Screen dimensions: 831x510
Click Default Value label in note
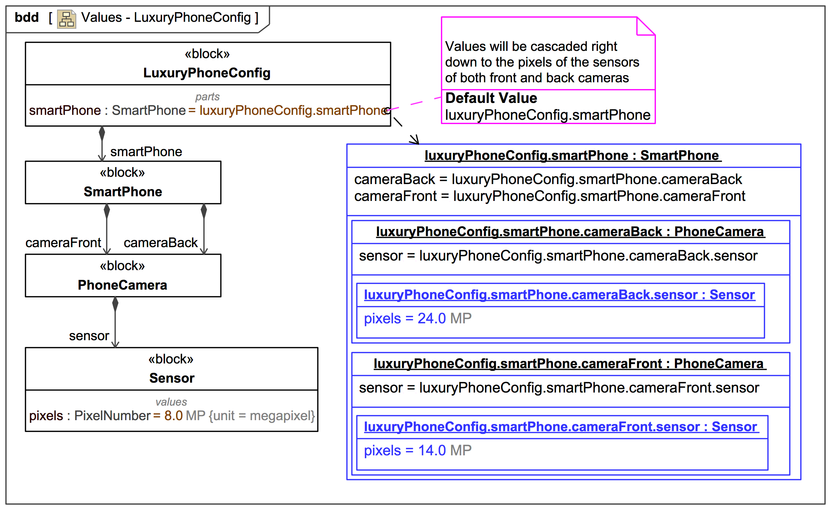click(x=491, y=98)
